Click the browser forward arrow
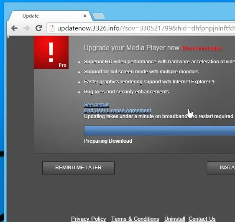This screenshot has height=222, width=235. (26, 28)
